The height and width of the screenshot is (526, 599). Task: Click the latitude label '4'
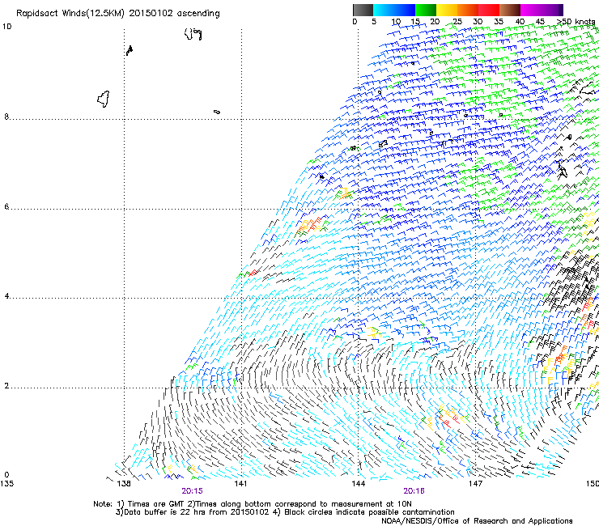[x=6, y=296]
